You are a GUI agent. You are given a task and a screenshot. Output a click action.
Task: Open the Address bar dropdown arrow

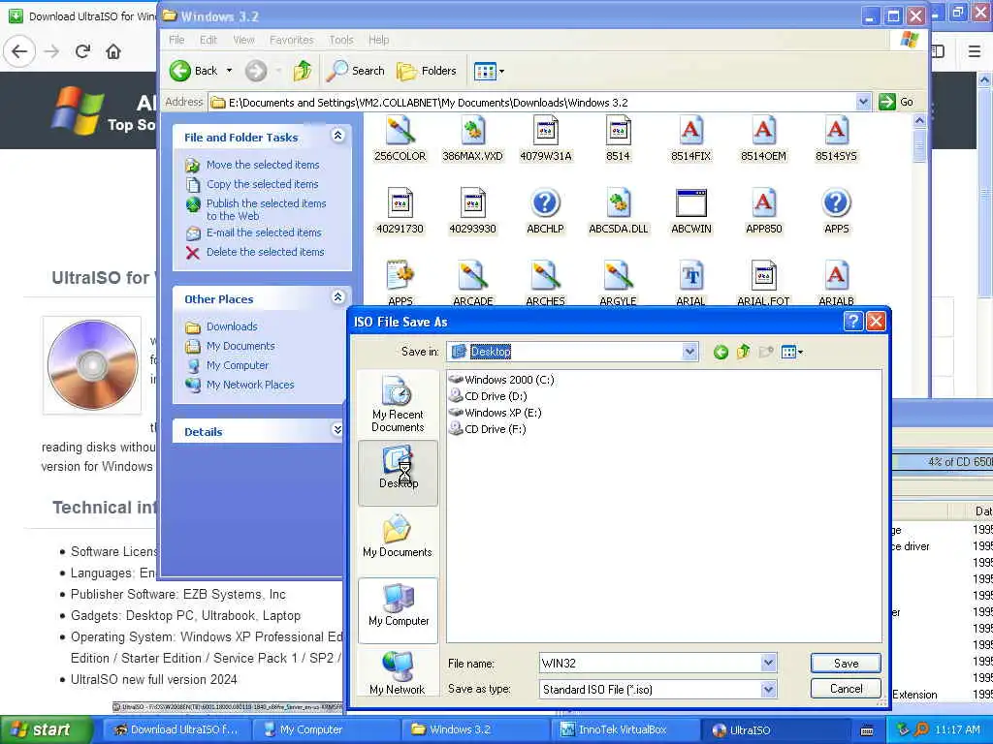[x=862, y=102]
